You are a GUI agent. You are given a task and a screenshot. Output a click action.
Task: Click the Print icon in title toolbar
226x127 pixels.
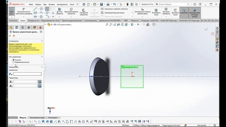click(x=108, y=4)
